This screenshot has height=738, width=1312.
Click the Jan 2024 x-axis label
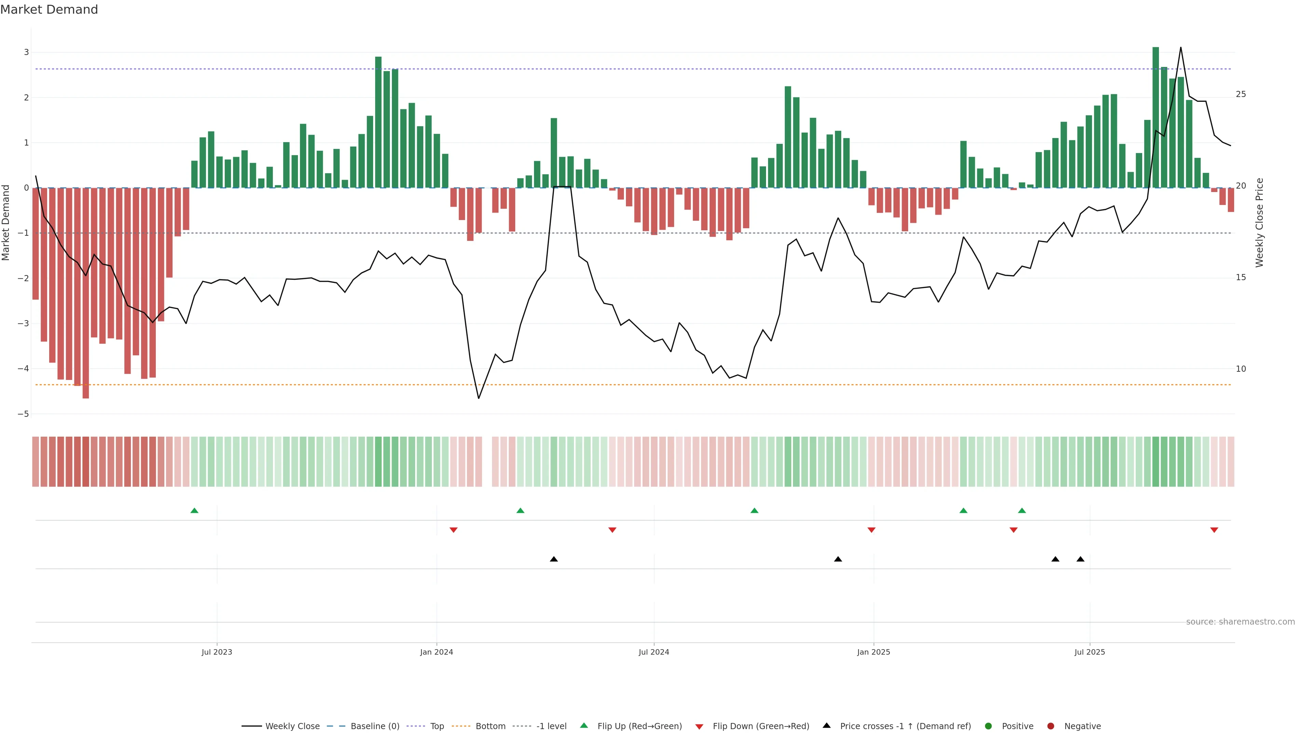tap(437, 652)
